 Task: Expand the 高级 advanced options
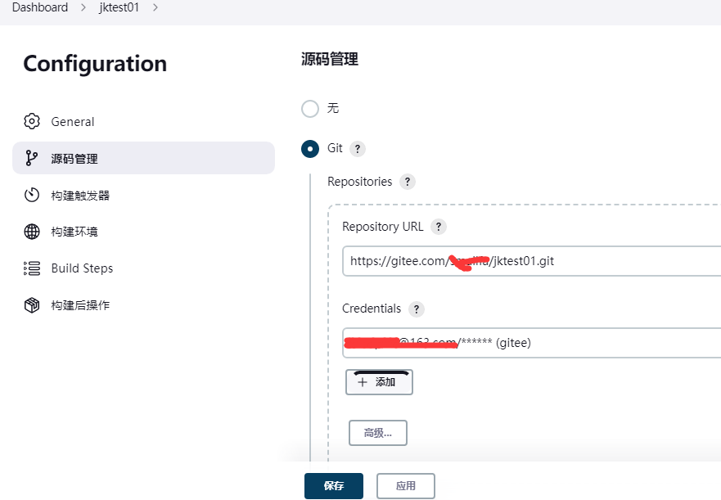click(x=378, y=433)
